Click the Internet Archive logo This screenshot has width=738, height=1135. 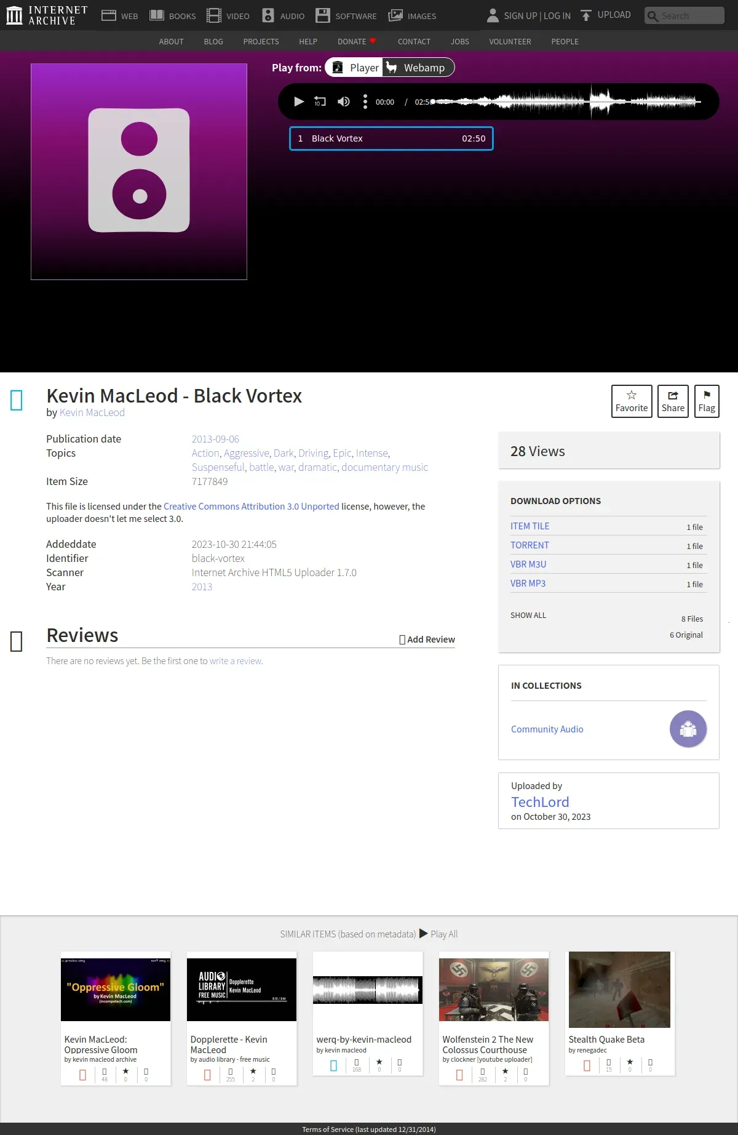pos(47,15)
